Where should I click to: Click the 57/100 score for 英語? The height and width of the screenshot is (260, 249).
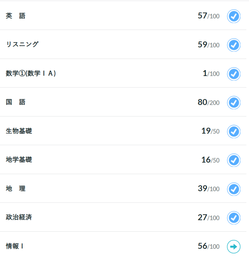pyautogui.click(x=208, y=16)
